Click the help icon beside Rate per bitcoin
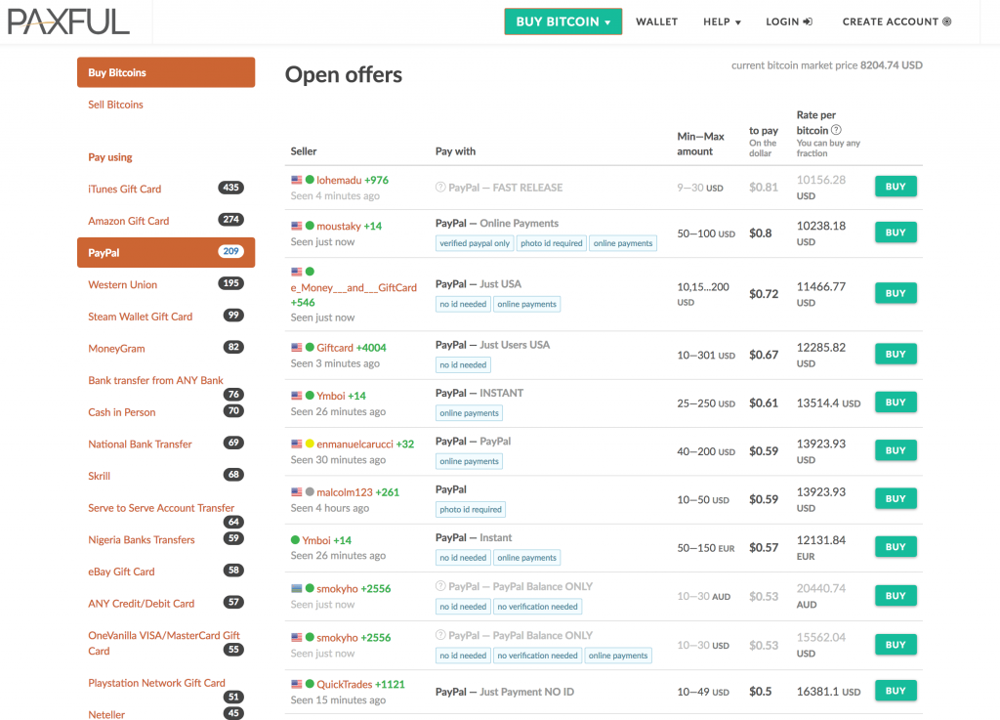This screenshot has height=720, width=1000. pyautogui.click(x=836, y=130)
